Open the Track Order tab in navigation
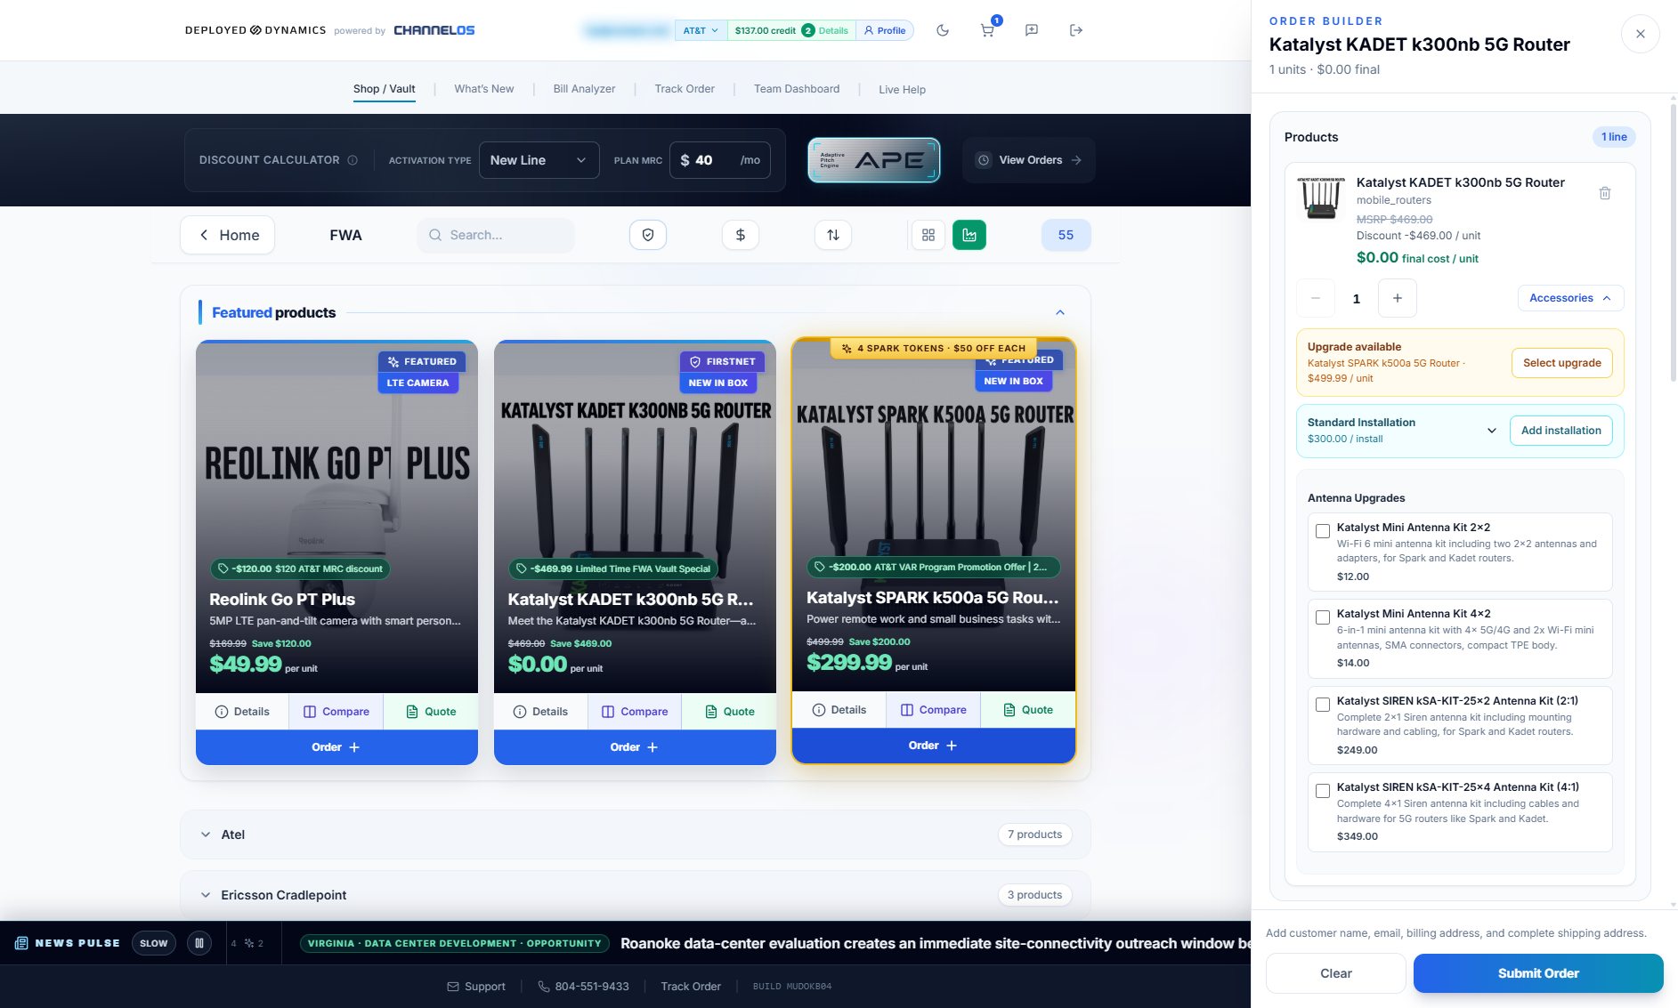Image resolution: width=1678 pixels, height=1008 pixels. coord(685,89)
